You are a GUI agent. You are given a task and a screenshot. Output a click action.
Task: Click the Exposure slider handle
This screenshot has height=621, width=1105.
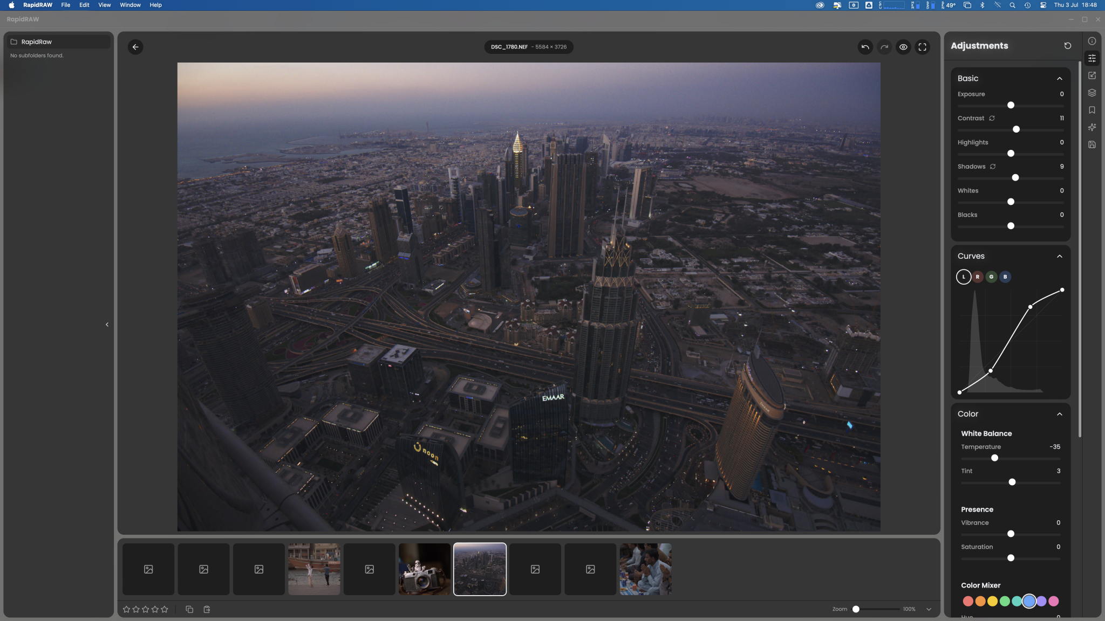1011,105
